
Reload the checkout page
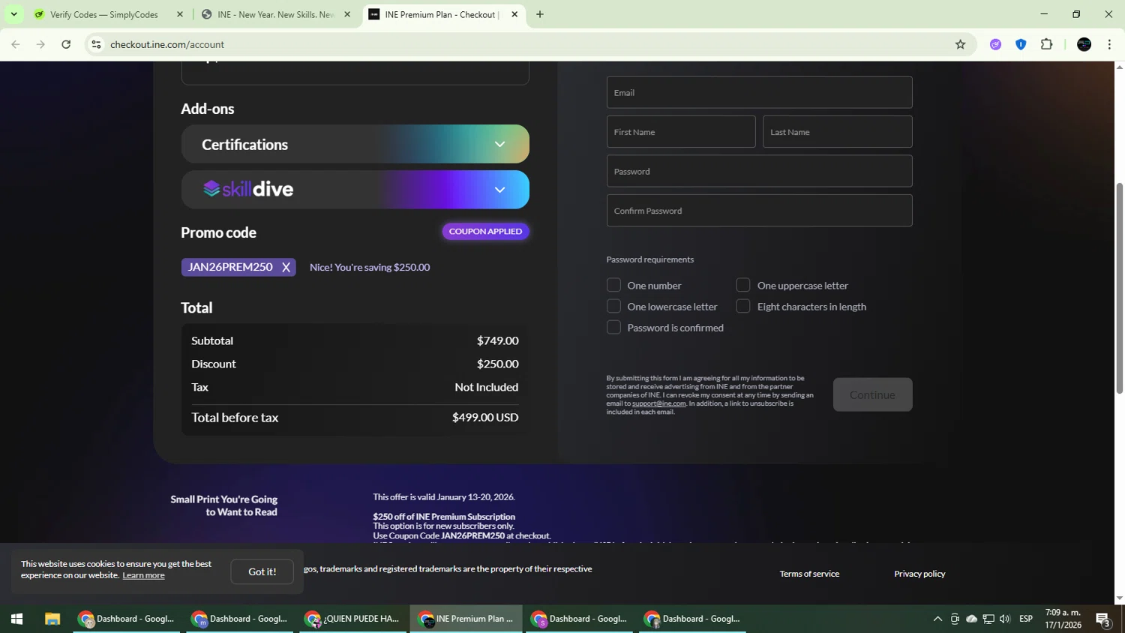pyautogui.click(x=66, y=44)
